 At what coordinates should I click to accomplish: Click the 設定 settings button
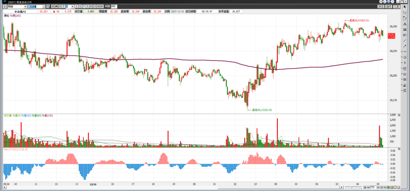pyautogui.click(x=381, y=6)
